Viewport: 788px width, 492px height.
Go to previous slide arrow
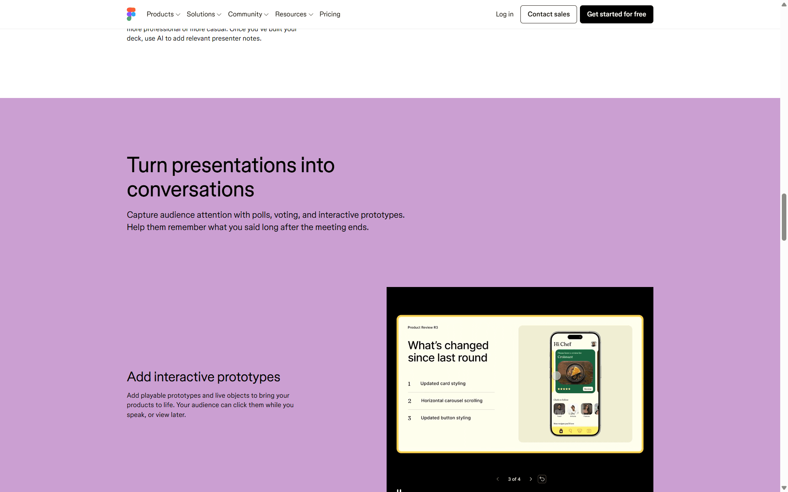coord(498,479)
